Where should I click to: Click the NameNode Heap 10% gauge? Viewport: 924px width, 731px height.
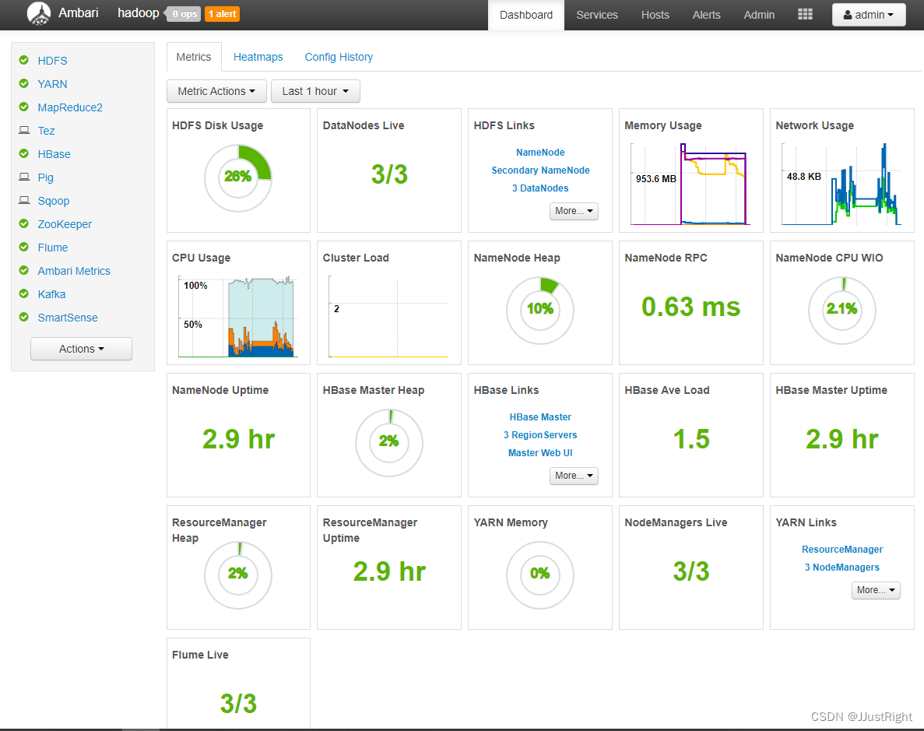(x=539, y=310)
